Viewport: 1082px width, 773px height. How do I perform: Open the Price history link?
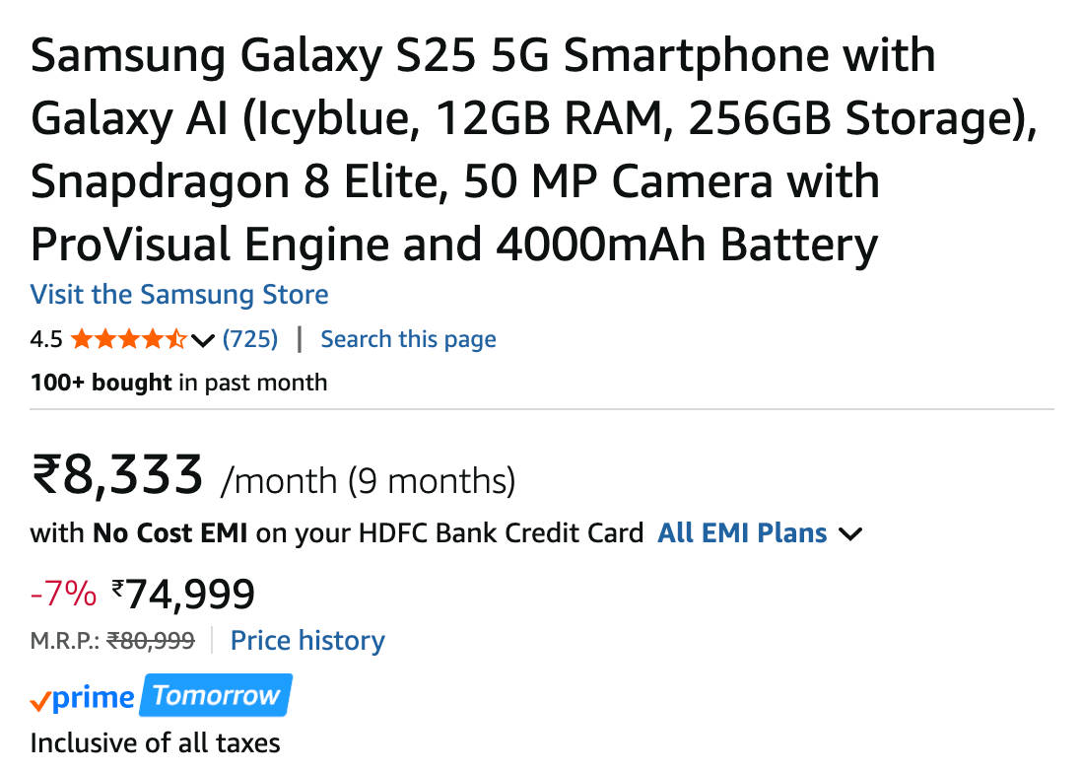307,641
